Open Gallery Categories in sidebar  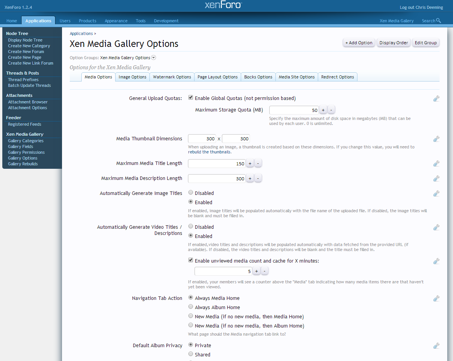(x=26, y=141)
